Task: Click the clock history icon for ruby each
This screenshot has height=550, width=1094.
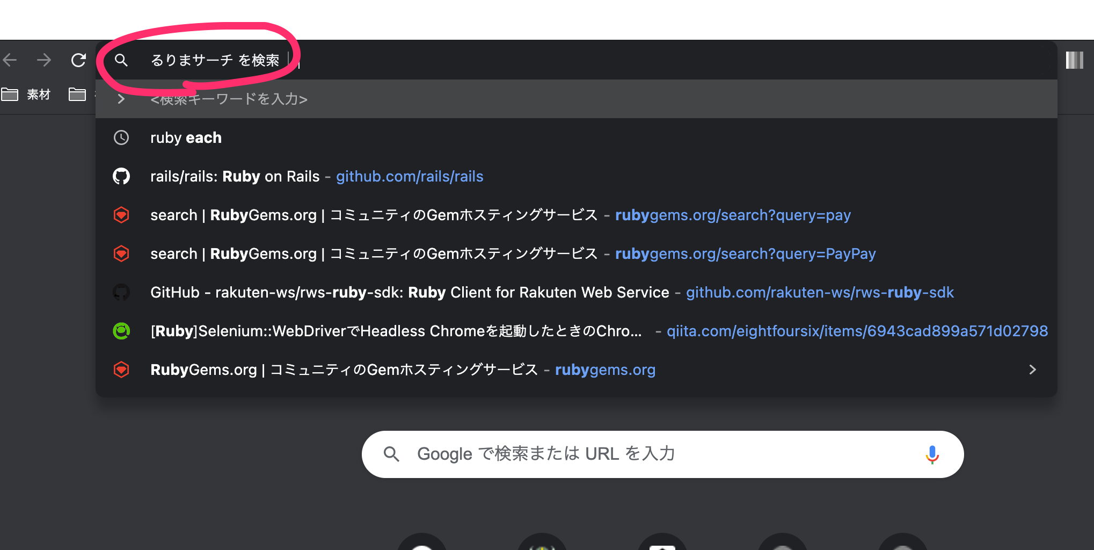Action: [x=121, y=137]
